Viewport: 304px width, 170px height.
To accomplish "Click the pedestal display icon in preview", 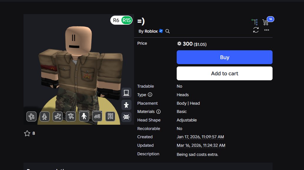I will pos(126,93).
